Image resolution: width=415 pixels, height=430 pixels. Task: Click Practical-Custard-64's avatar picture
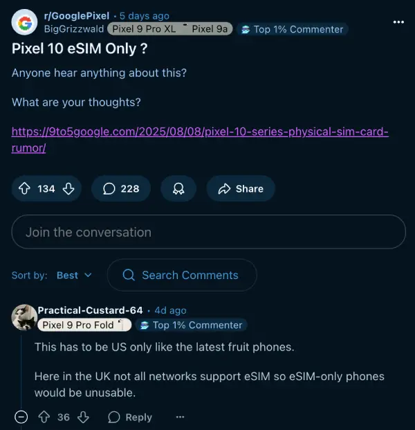point(24,317)
